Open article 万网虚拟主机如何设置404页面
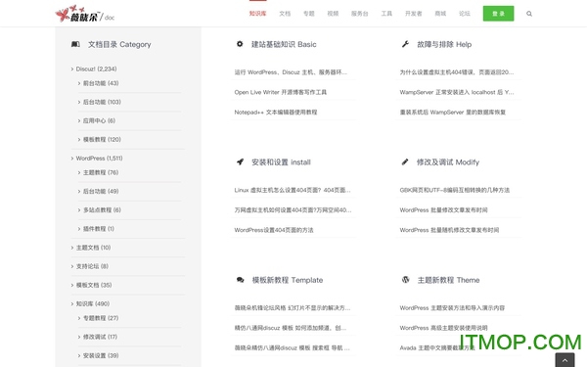Screen dimensions: 587x367 point(293,209)
